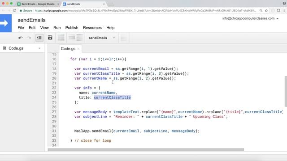Image resolution: width=287 pixels, height=161 pixels.
Task: Redo the last edit
Action: (29, 38)
